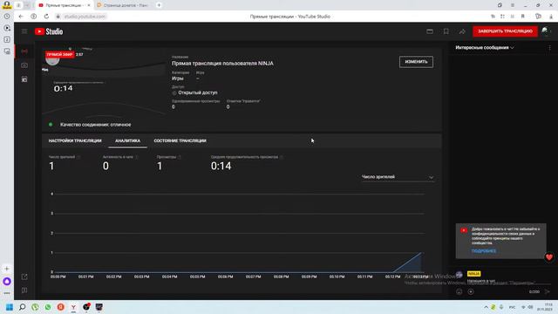The image size is (558, 314).
Task: Switch to 'Страница донатов' browser tab
Action: tap(123, 5)
